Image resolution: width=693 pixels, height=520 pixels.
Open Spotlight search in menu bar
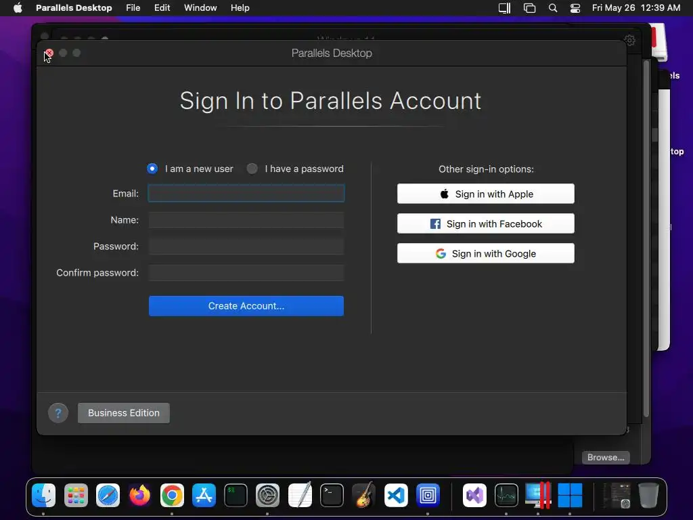[x=552, y=8]
